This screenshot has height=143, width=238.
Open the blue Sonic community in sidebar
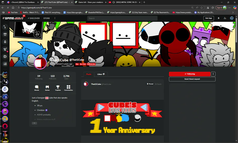click(5, 96)
